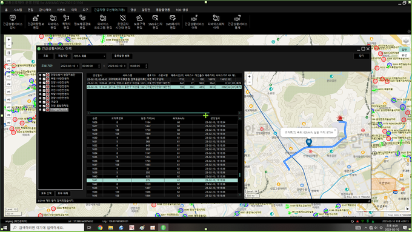412x232 pixels.
Task: Switch to the 영상 ribbon tab
Action: pyautogui.click(x=133, y=10)
